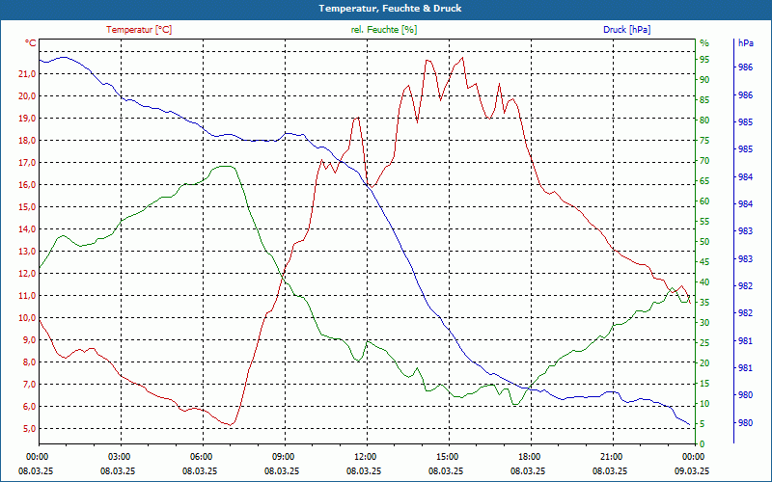Click the '09.03.25' date label
The height and width of the screenshot is (482, 772).
tap(692, 470)
